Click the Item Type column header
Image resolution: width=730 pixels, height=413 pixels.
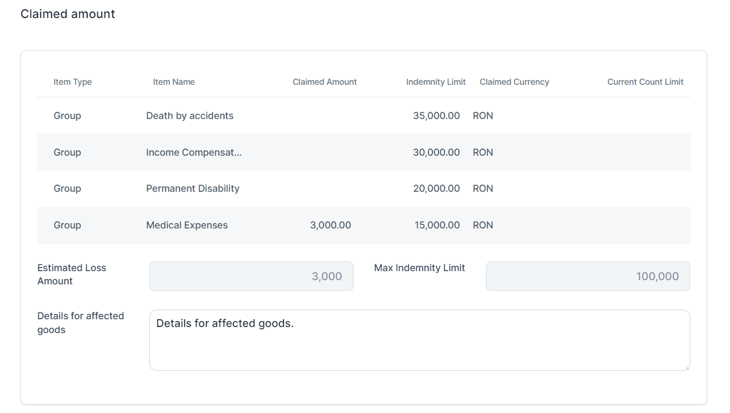[x=72, y=82]
